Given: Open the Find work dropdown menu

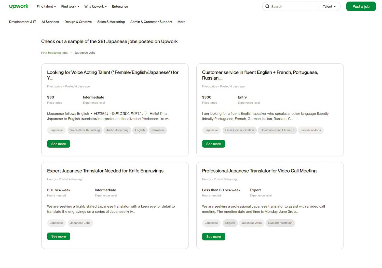Looking at the screenshot, I should 70,6.
